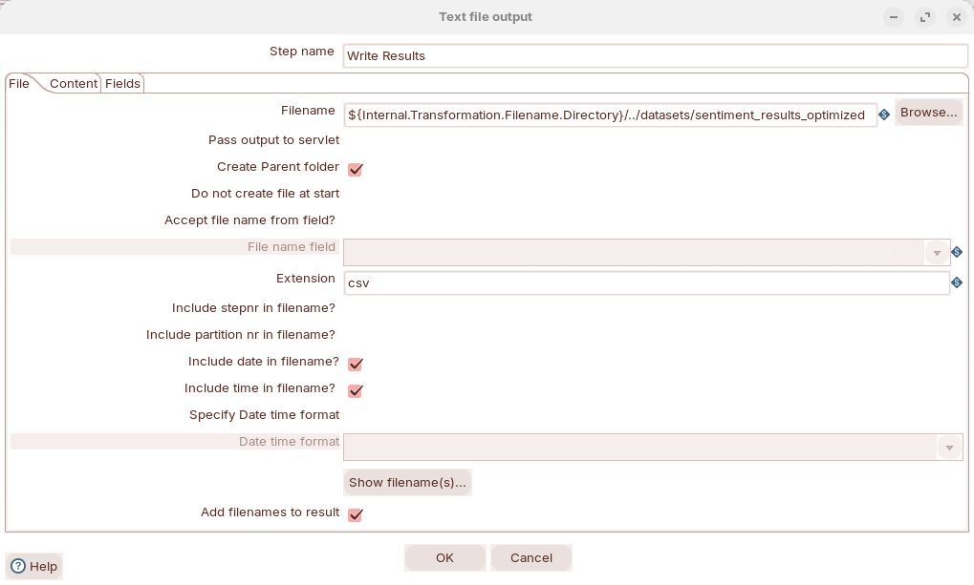
Task: Disable Include date in filename
Action: [355, 364]
